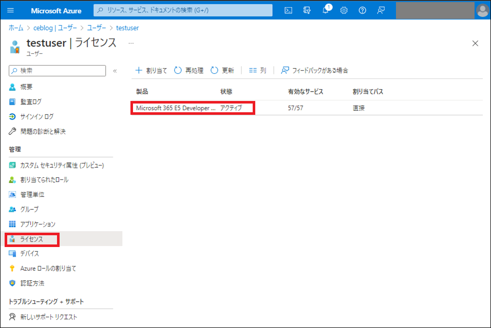Open the account avatar menu
The width and height of the screenshot is (491, 328).
click(x=482, y=10)
